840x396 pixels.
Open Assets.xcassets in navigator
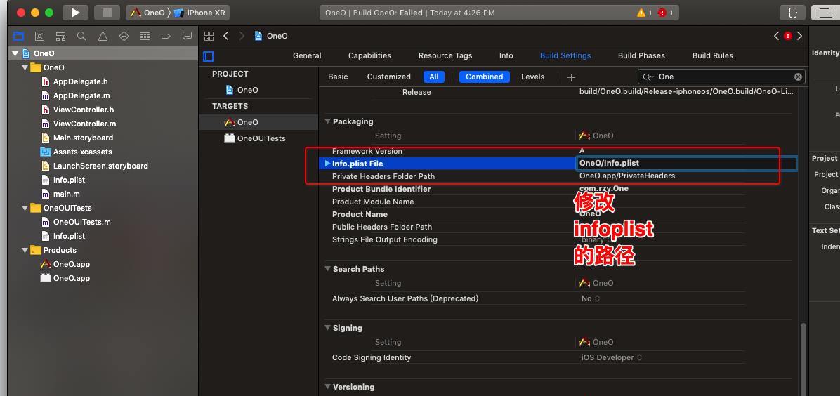click(x=77, y=152)
